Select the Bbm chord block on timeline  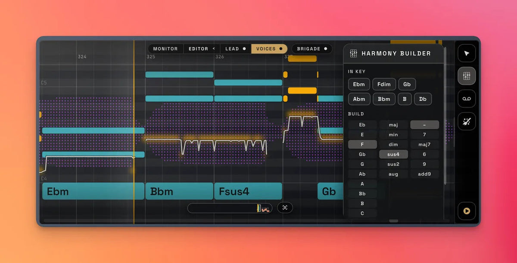[179, 191]
